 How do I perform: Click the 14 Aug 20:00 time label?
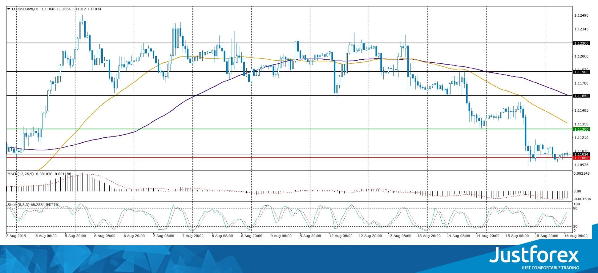487,236
